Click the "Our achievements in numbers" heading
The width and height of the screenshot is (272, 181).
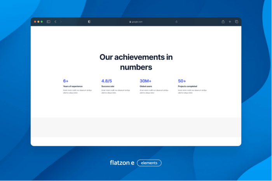coord(136,62)
